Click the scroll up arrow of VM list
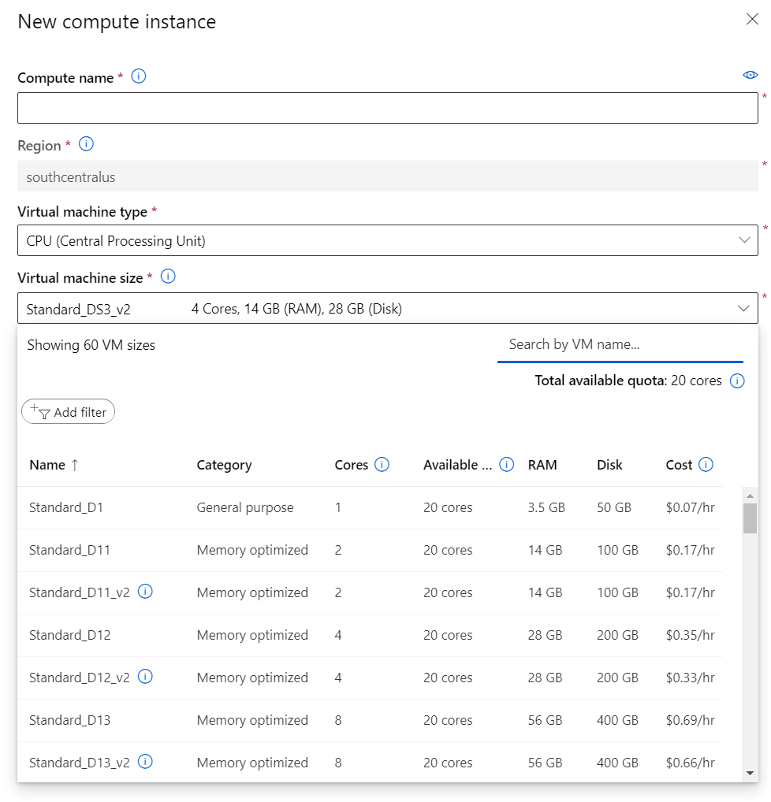The height and width of the screenshot is (802, 771). click(x=750, y=496)
